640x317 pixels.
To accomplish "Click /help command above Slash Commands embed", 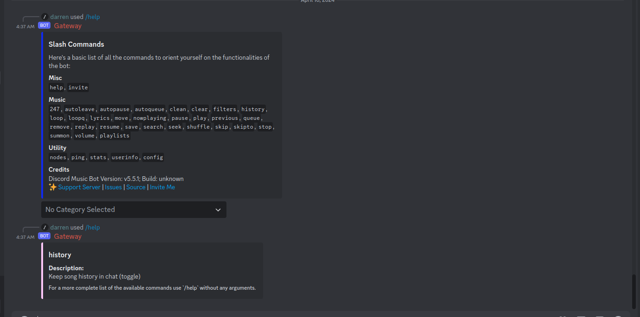I will pyautogui.click(x=93, y=17).
